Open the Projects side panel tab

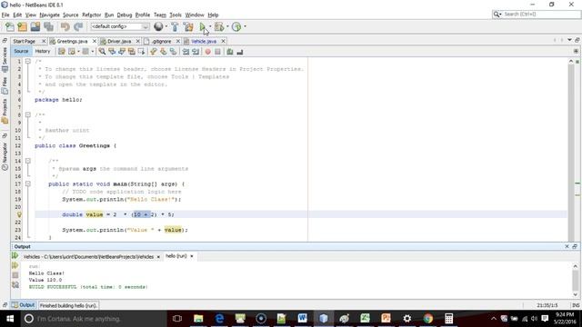pos(5,111)
